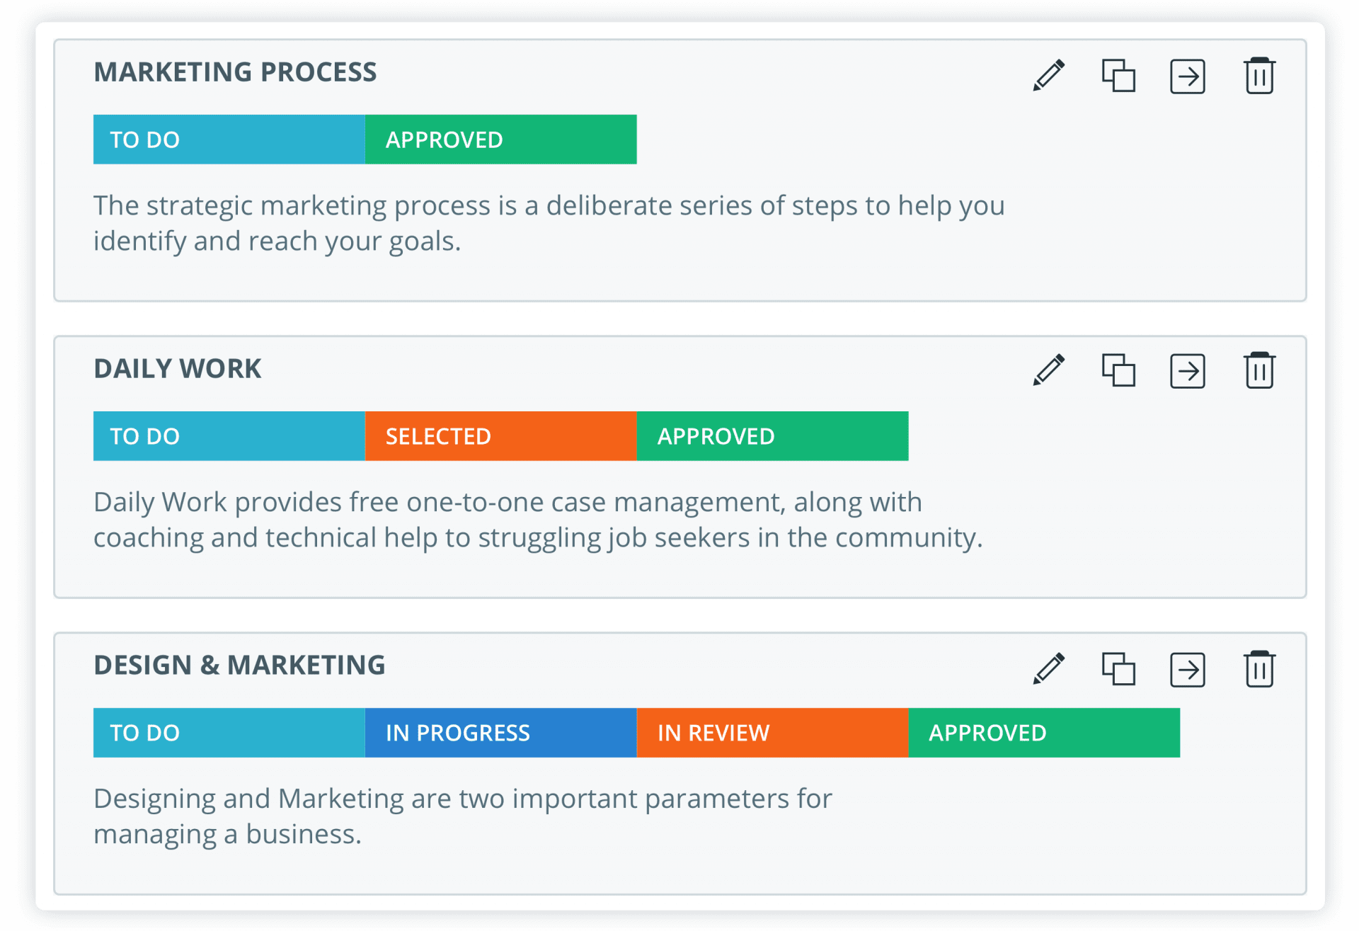1359x931 pixels.
Task: Delete the Design & Marketing workflow
Action: pos(1259,668)
